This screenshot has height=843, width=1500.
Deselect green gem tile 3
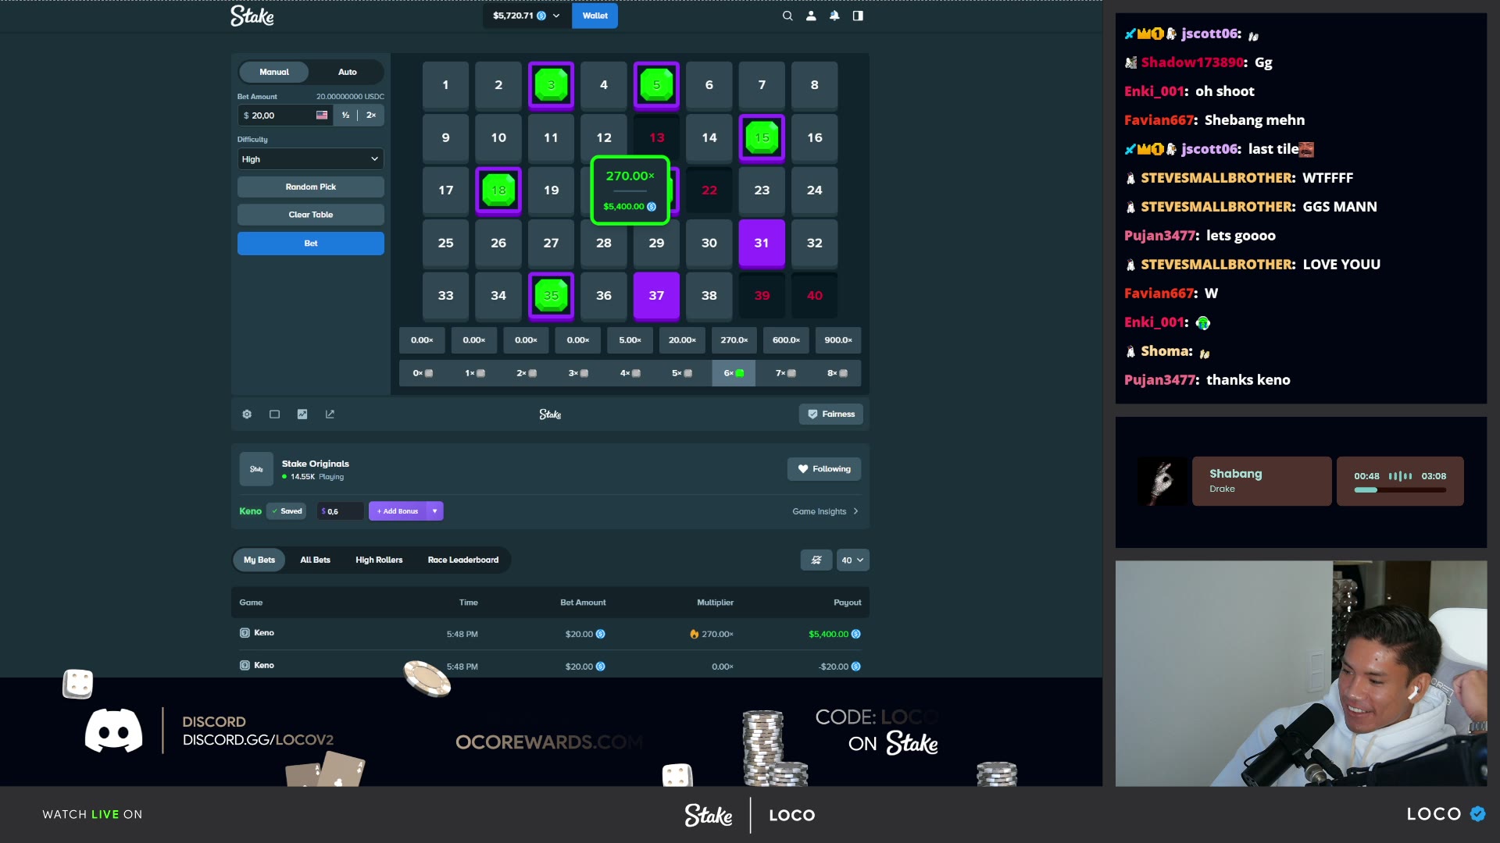click(552, 85)
